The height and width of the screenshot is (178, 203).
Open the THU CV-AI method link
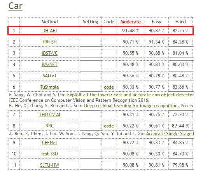(49, 115)
